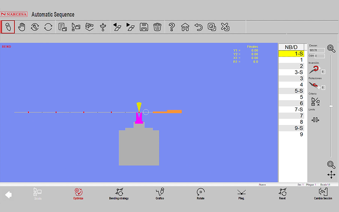Toggle the Limits icon
The width and height of the screenshot is (339, 212).
(315, 120)
